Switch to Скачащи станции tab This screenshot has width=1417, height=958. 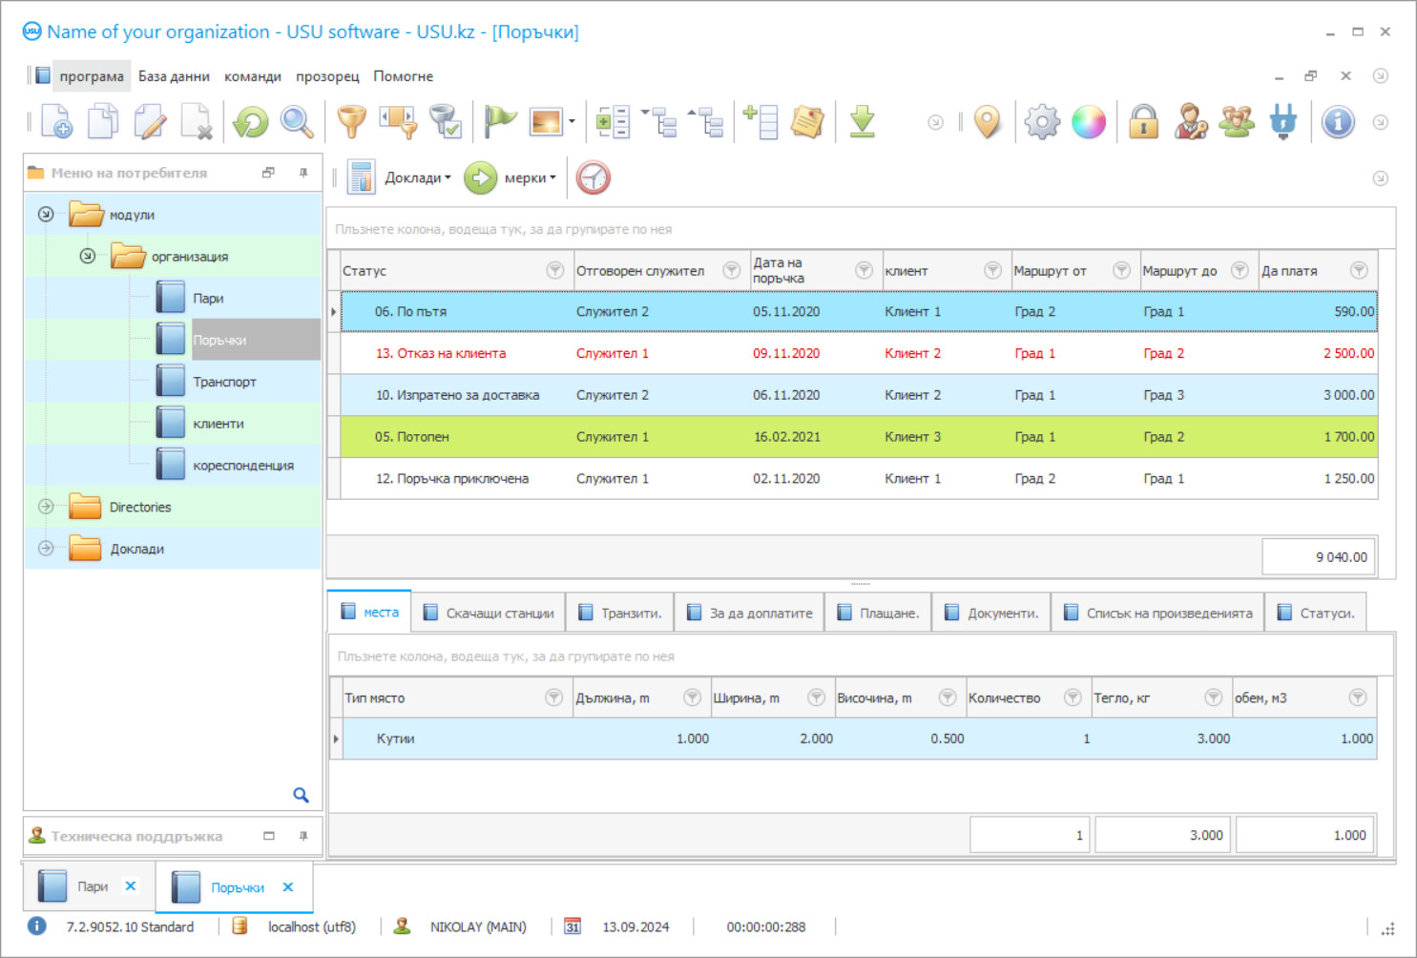click(x=489, y=613)
